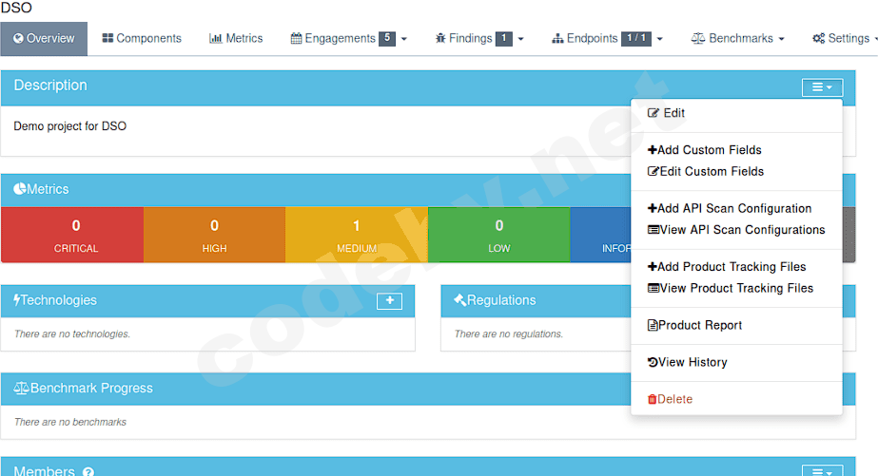
Task: Click the plus icon by Add API Scan Configuration
Action: (652, 208)
